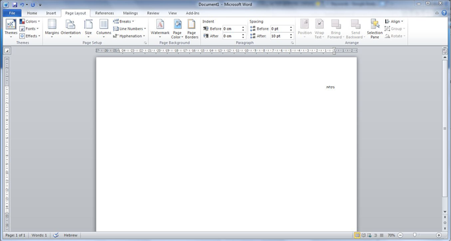
Task: Adjust Spacing After spinner arrows
Action: 291,36
